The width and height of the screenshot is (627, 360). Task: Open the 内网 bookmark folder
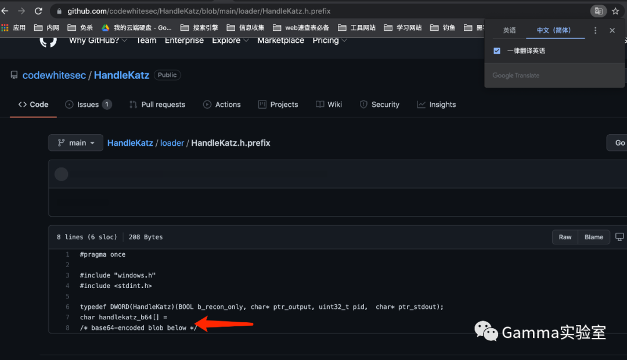[47, 28]
